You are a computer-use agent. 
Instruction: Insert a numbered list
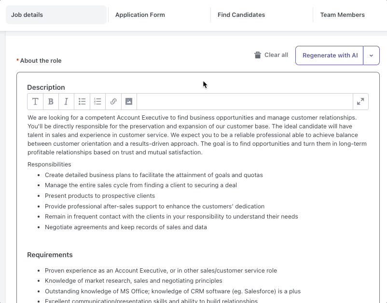tap(97, 102)
